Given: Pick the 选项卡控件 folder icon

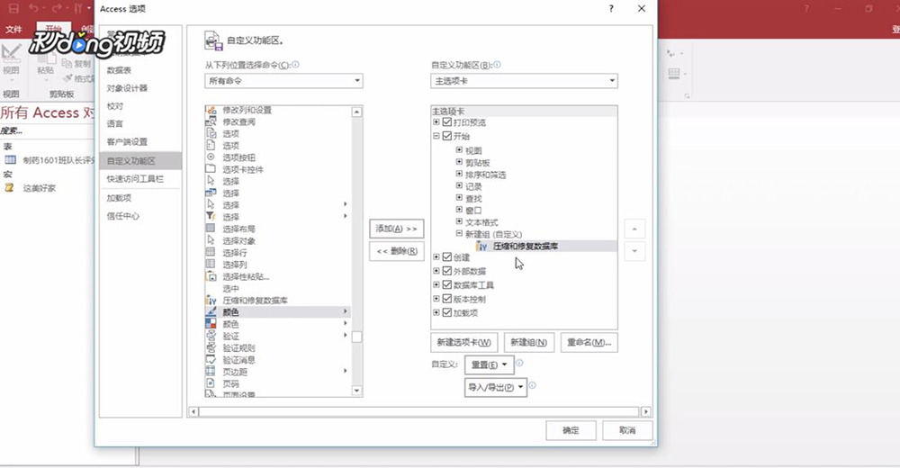Looking at the screenshot, I should 211,169.
